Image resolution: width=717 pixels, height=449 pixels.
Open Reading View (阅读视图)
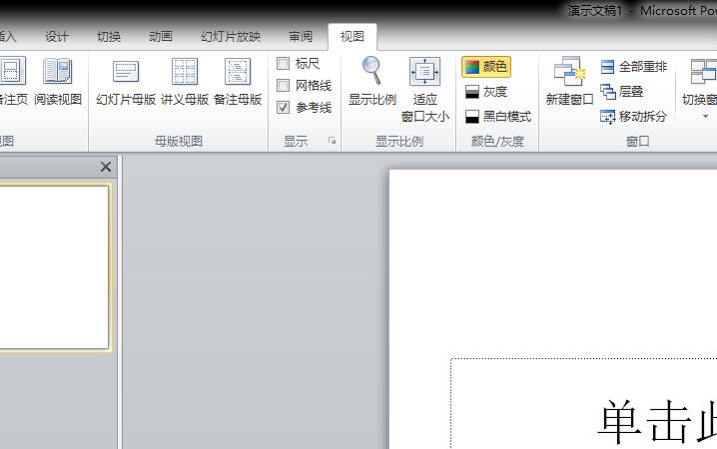58,81
